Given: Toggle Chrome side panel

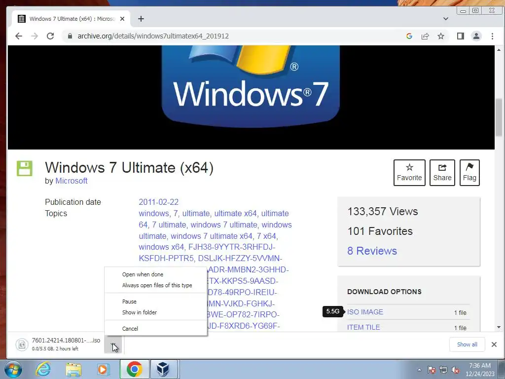Looking at the screenshot, I should [461, 36].
